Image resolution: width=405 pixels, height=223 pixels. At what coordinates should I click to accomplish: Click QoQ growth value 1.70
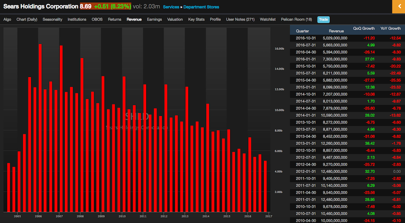371,101
